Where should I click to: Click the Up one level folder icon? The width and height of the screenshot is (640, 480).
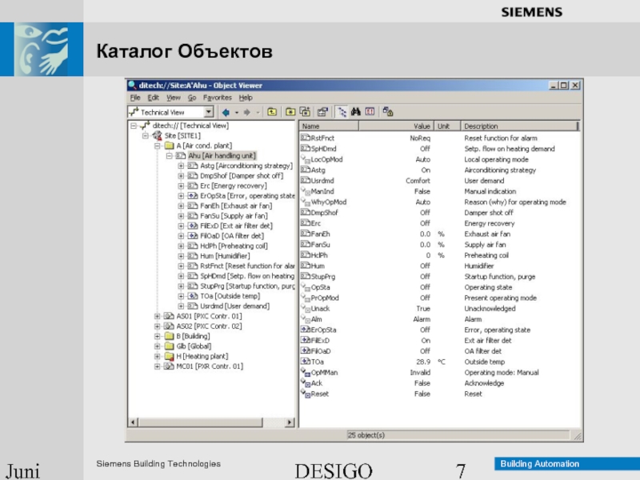pyautogui.click(x=272, y=113)
